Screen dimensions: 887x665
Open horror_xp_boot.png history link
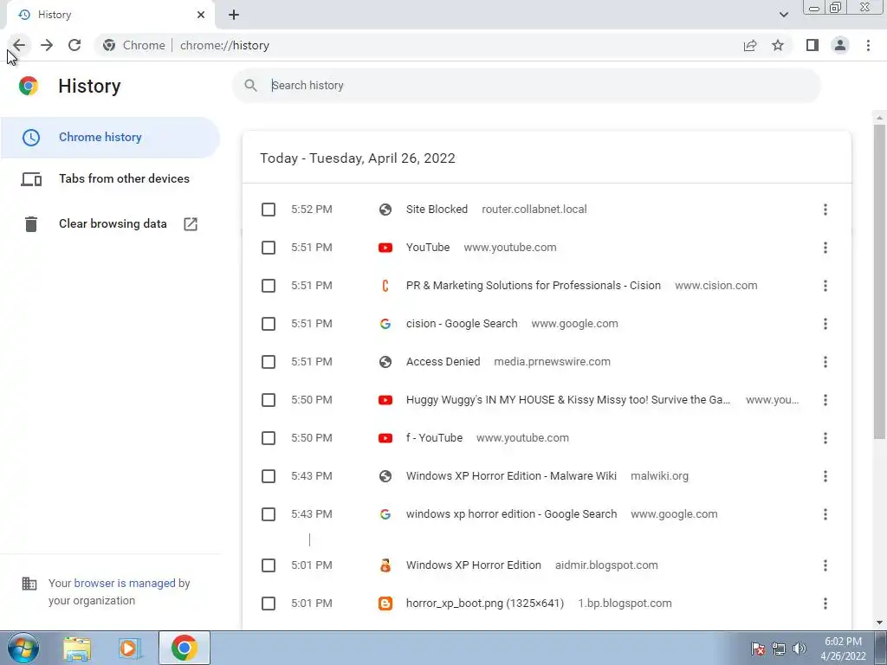click(485, 604)
